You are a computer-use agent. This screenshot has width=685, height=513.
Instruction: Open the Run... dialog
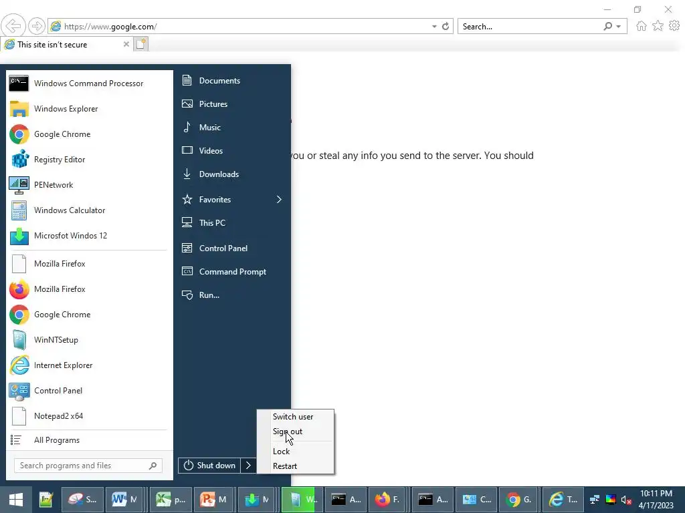click(232, 295)
